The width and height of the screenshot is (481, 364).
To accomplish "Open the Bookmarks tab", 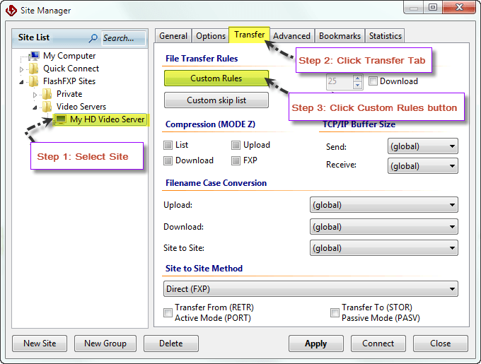I will pos(340,36).
